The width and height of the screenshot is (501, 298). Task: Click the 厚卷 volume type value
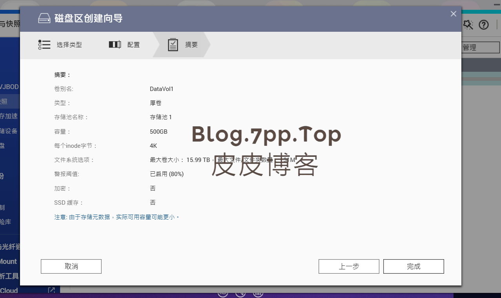[x=156, y=103]
